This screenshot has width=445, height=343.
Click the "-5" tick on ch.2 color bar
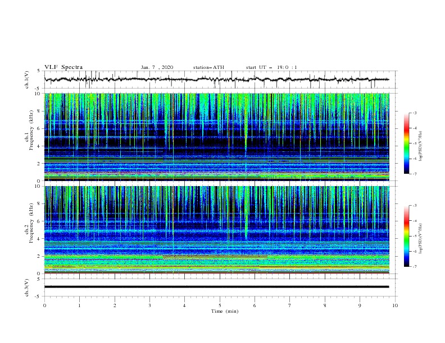click(414, 236)
